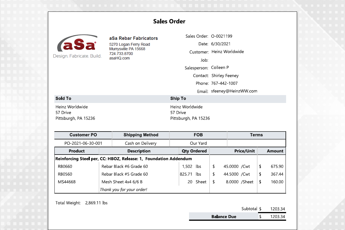Viewport: 345px width, 230px height.
Task: Click Heinz Worldwide under Sold To
Action: click(72, 107)
